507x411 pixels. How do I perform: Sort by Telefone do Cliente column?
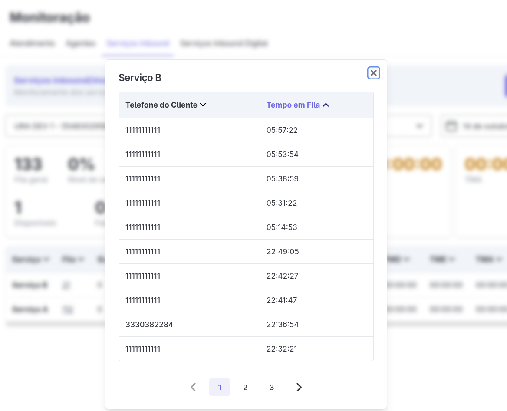point(161,105)
